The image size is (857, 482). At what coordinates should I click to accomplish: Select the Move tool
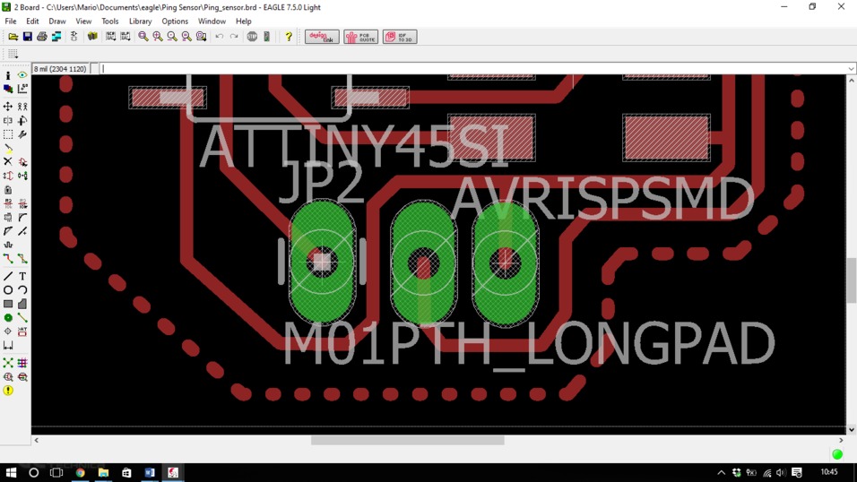[8, 107]
